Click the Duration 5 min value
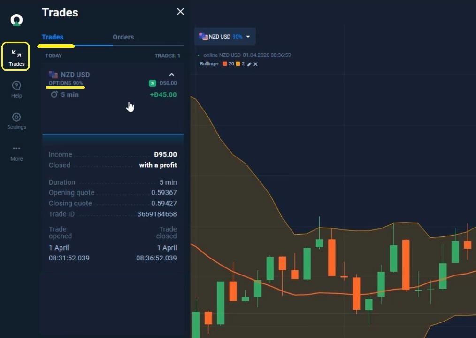This screenshot has height=338, width=476. click(168, 182)
